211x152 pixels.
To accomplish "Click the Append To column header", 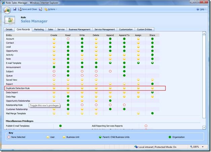I will click(124, 35).
